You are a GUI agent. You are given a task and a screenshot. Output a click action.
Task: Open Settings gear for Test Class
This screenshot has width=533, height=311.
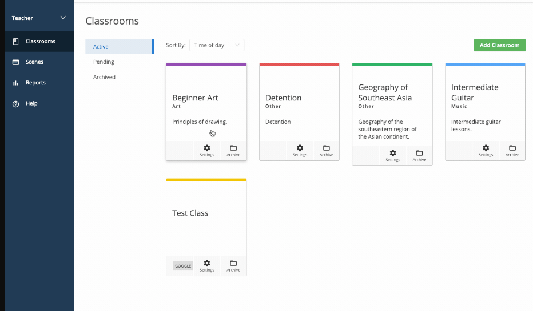(206, 265)
